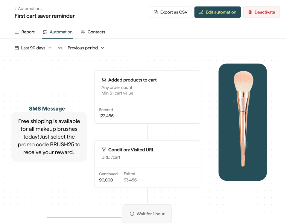Click the clock icon on Wait for 1 hour
This screenshot has width=286, height=224.
click(132, 214)
